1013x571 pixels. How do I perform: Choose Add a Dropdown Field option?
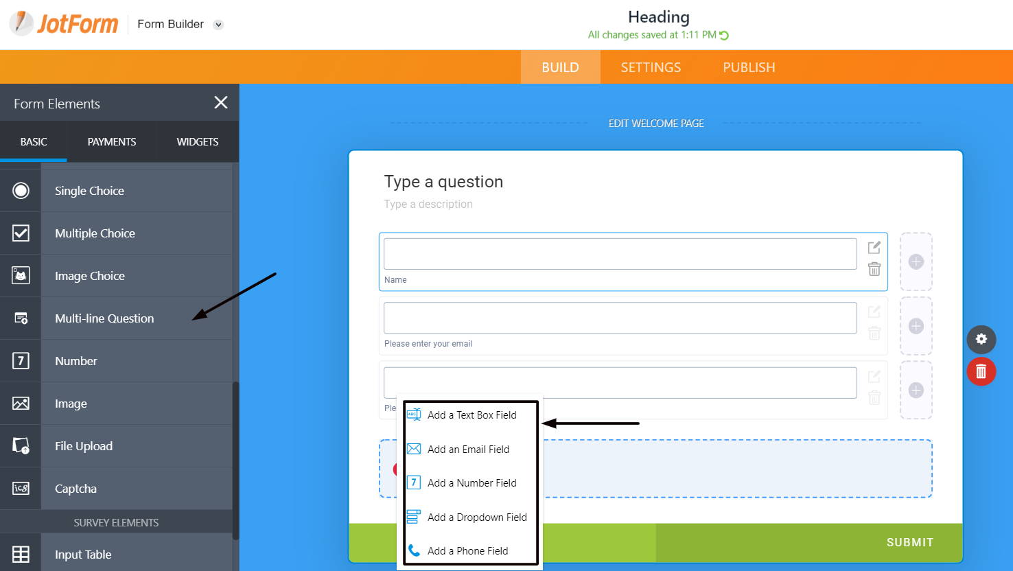(476, 517)
